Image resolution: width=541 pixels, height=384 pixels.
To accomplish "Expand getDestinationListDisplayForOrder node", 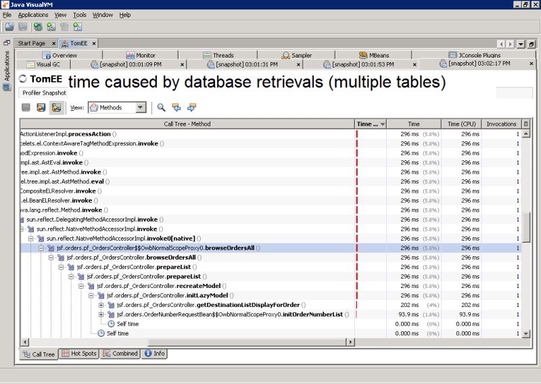I will click(101, 305).
